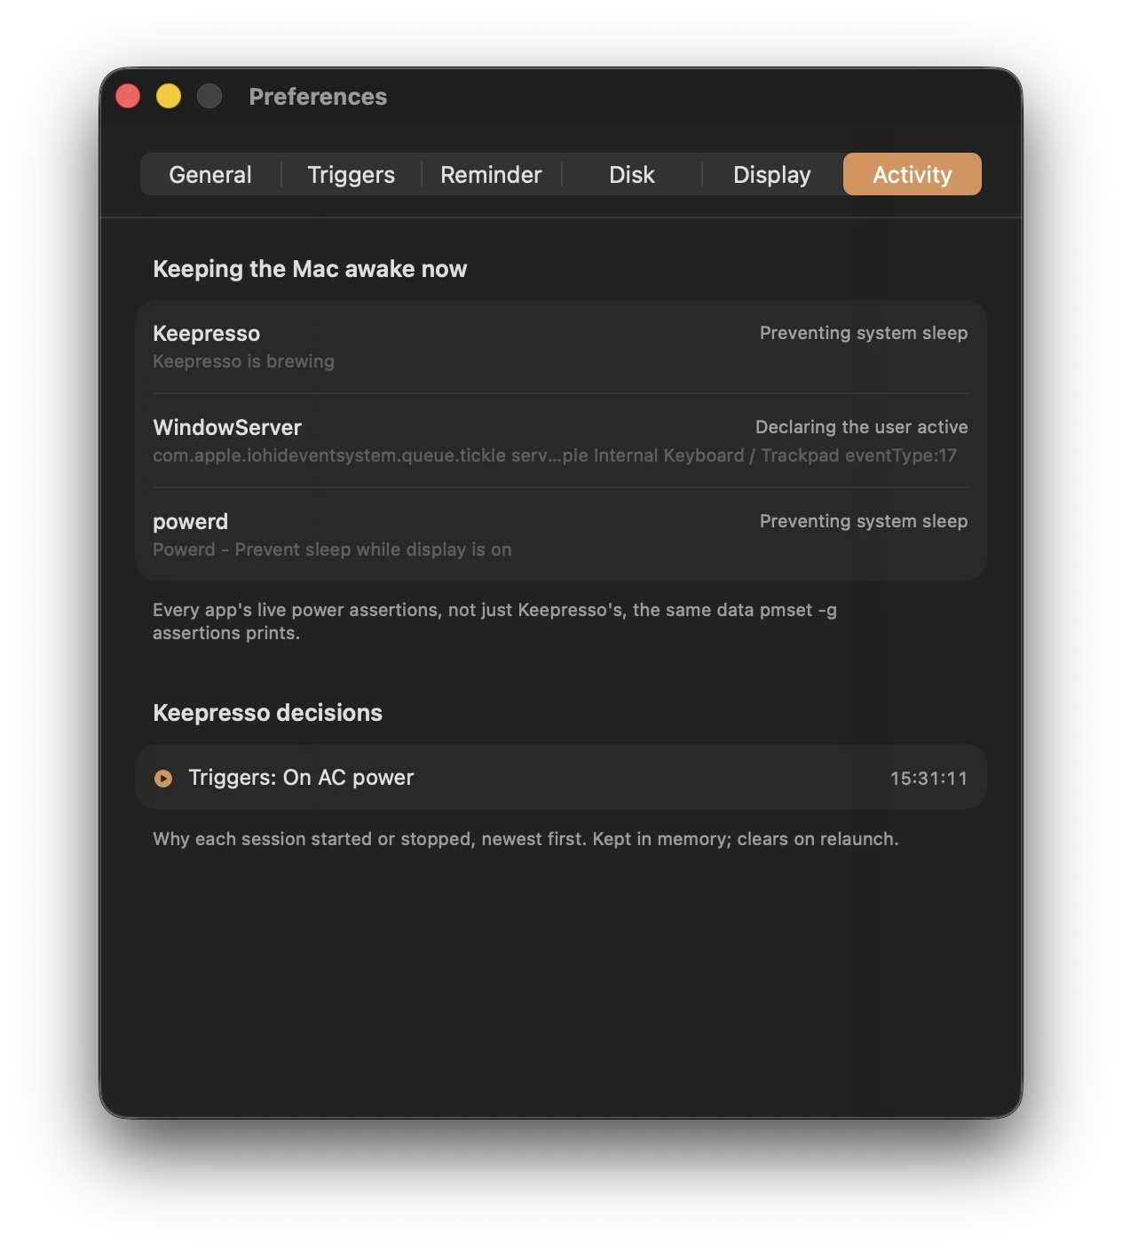Click the com.apple.iohideventsystem detail text
Image resolution: width=1122 pixels, height=1250 pixels.
click(x=555, y=455)
